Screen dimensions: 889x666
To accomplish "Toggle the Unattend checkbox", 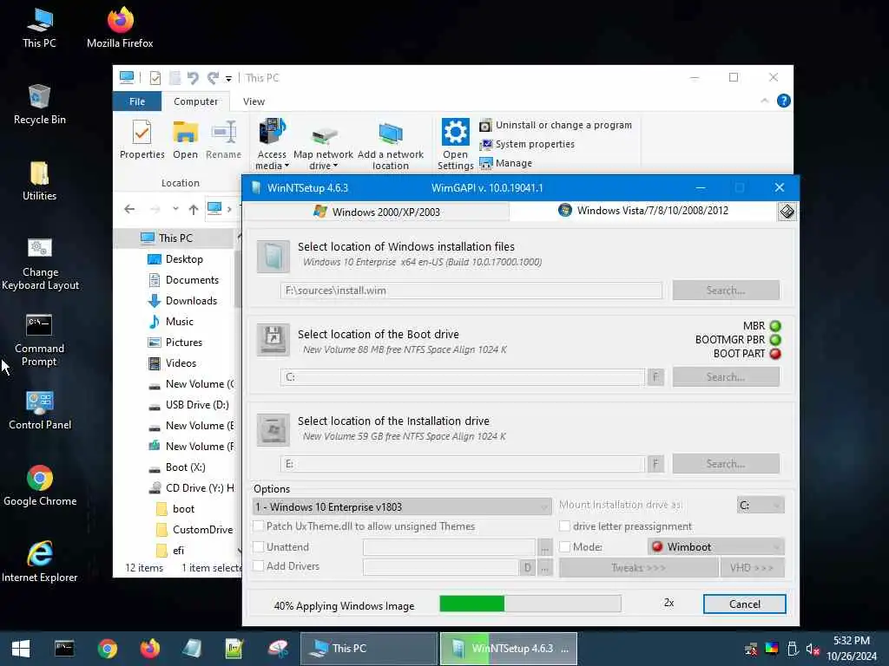I will (x=259, y=546).
